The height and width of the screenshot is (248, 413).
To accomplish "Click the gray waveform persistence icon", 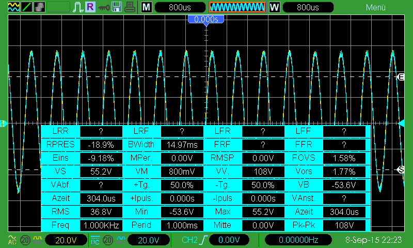I will [x=39, y=7].
